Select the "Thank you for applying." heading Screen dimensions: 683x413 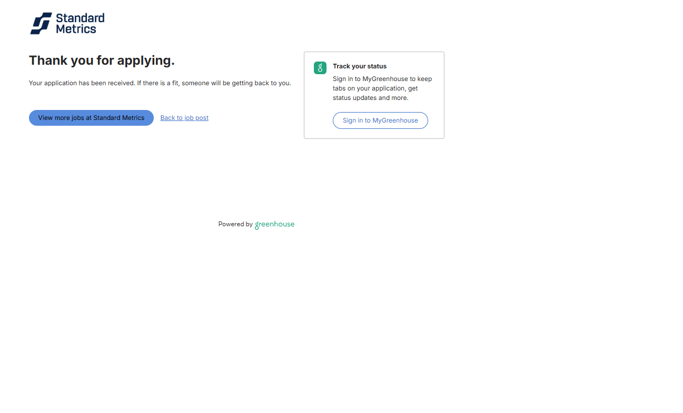(x=102, y=61)
